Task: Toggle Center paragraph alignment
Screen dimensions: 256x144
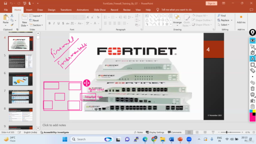Action: (110, 23)
